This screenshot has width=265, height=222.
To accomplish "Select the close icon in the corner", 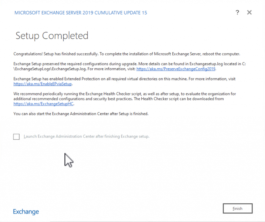I will [x=249, y=12].
